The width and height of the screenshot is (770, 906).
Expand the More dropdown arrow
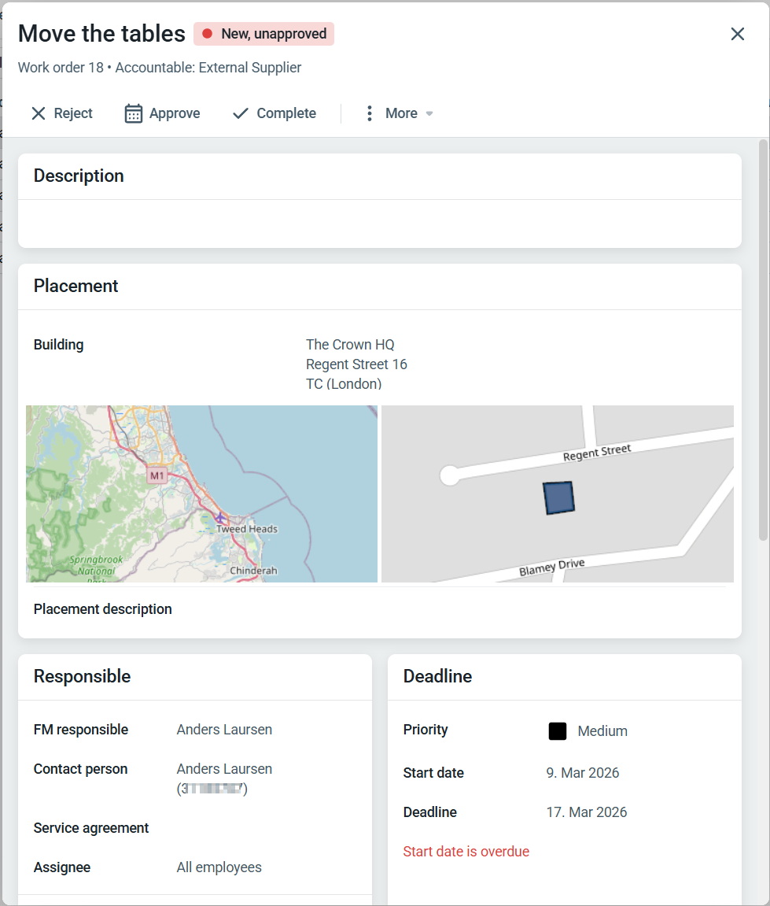(429, 113)
